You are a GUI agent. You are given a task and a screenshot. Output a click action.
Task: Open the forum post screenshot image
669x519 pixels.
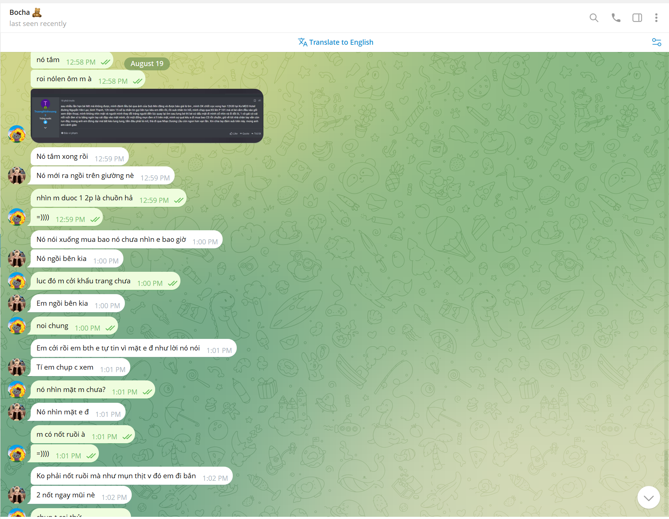click(x=147, y=116)
